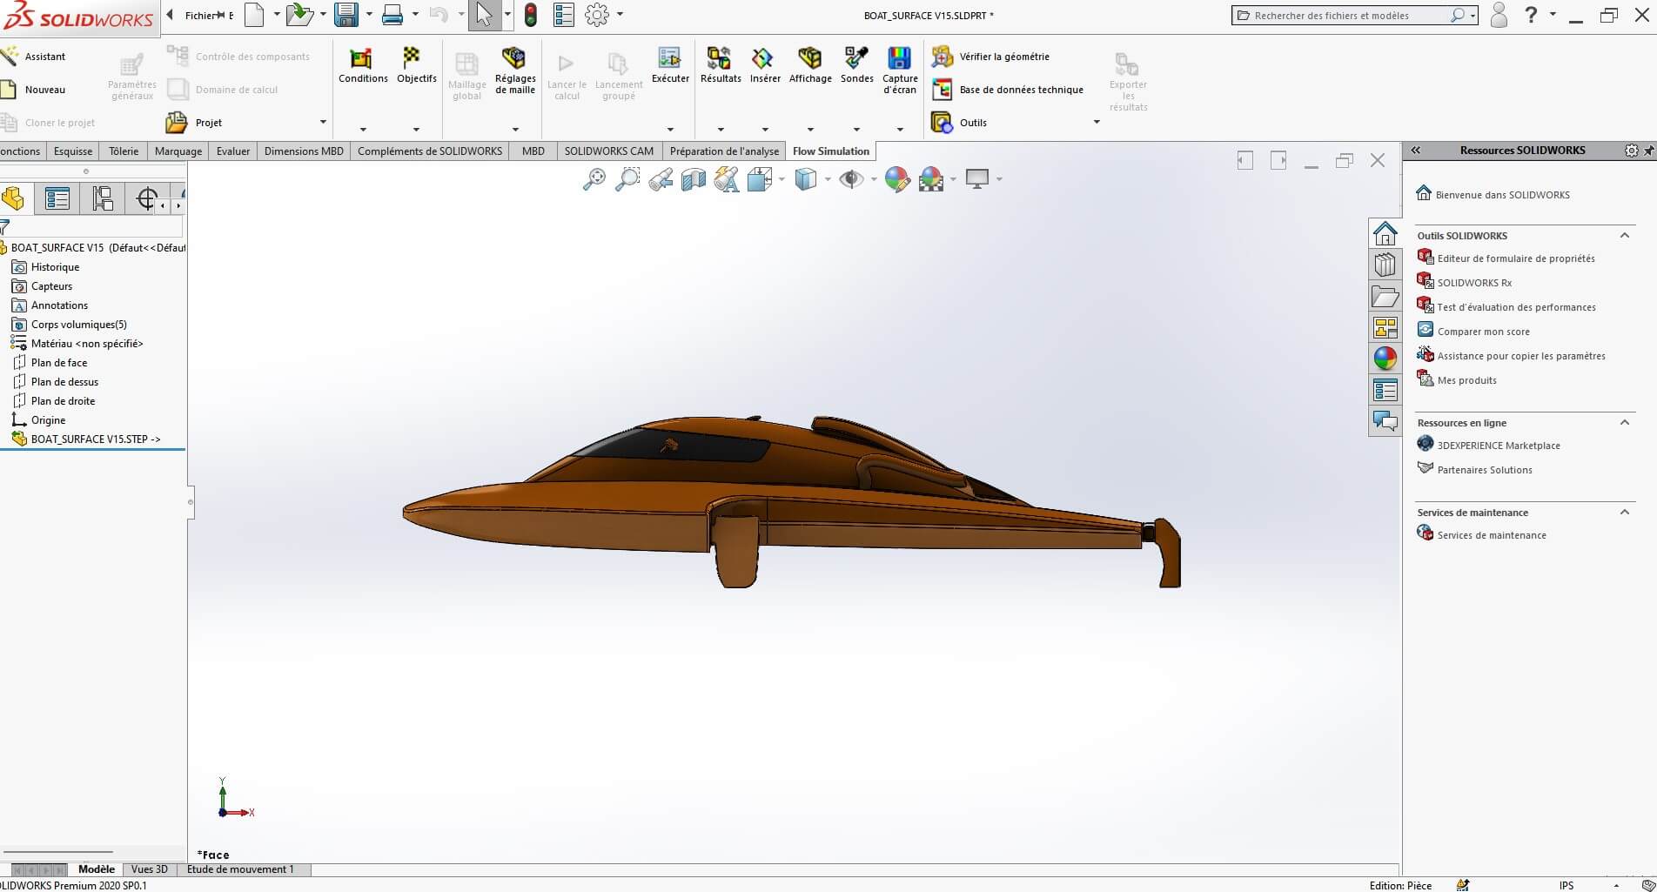
Task: Collapse the Ressources en ligne section
Action: (x=1624, y=423)
